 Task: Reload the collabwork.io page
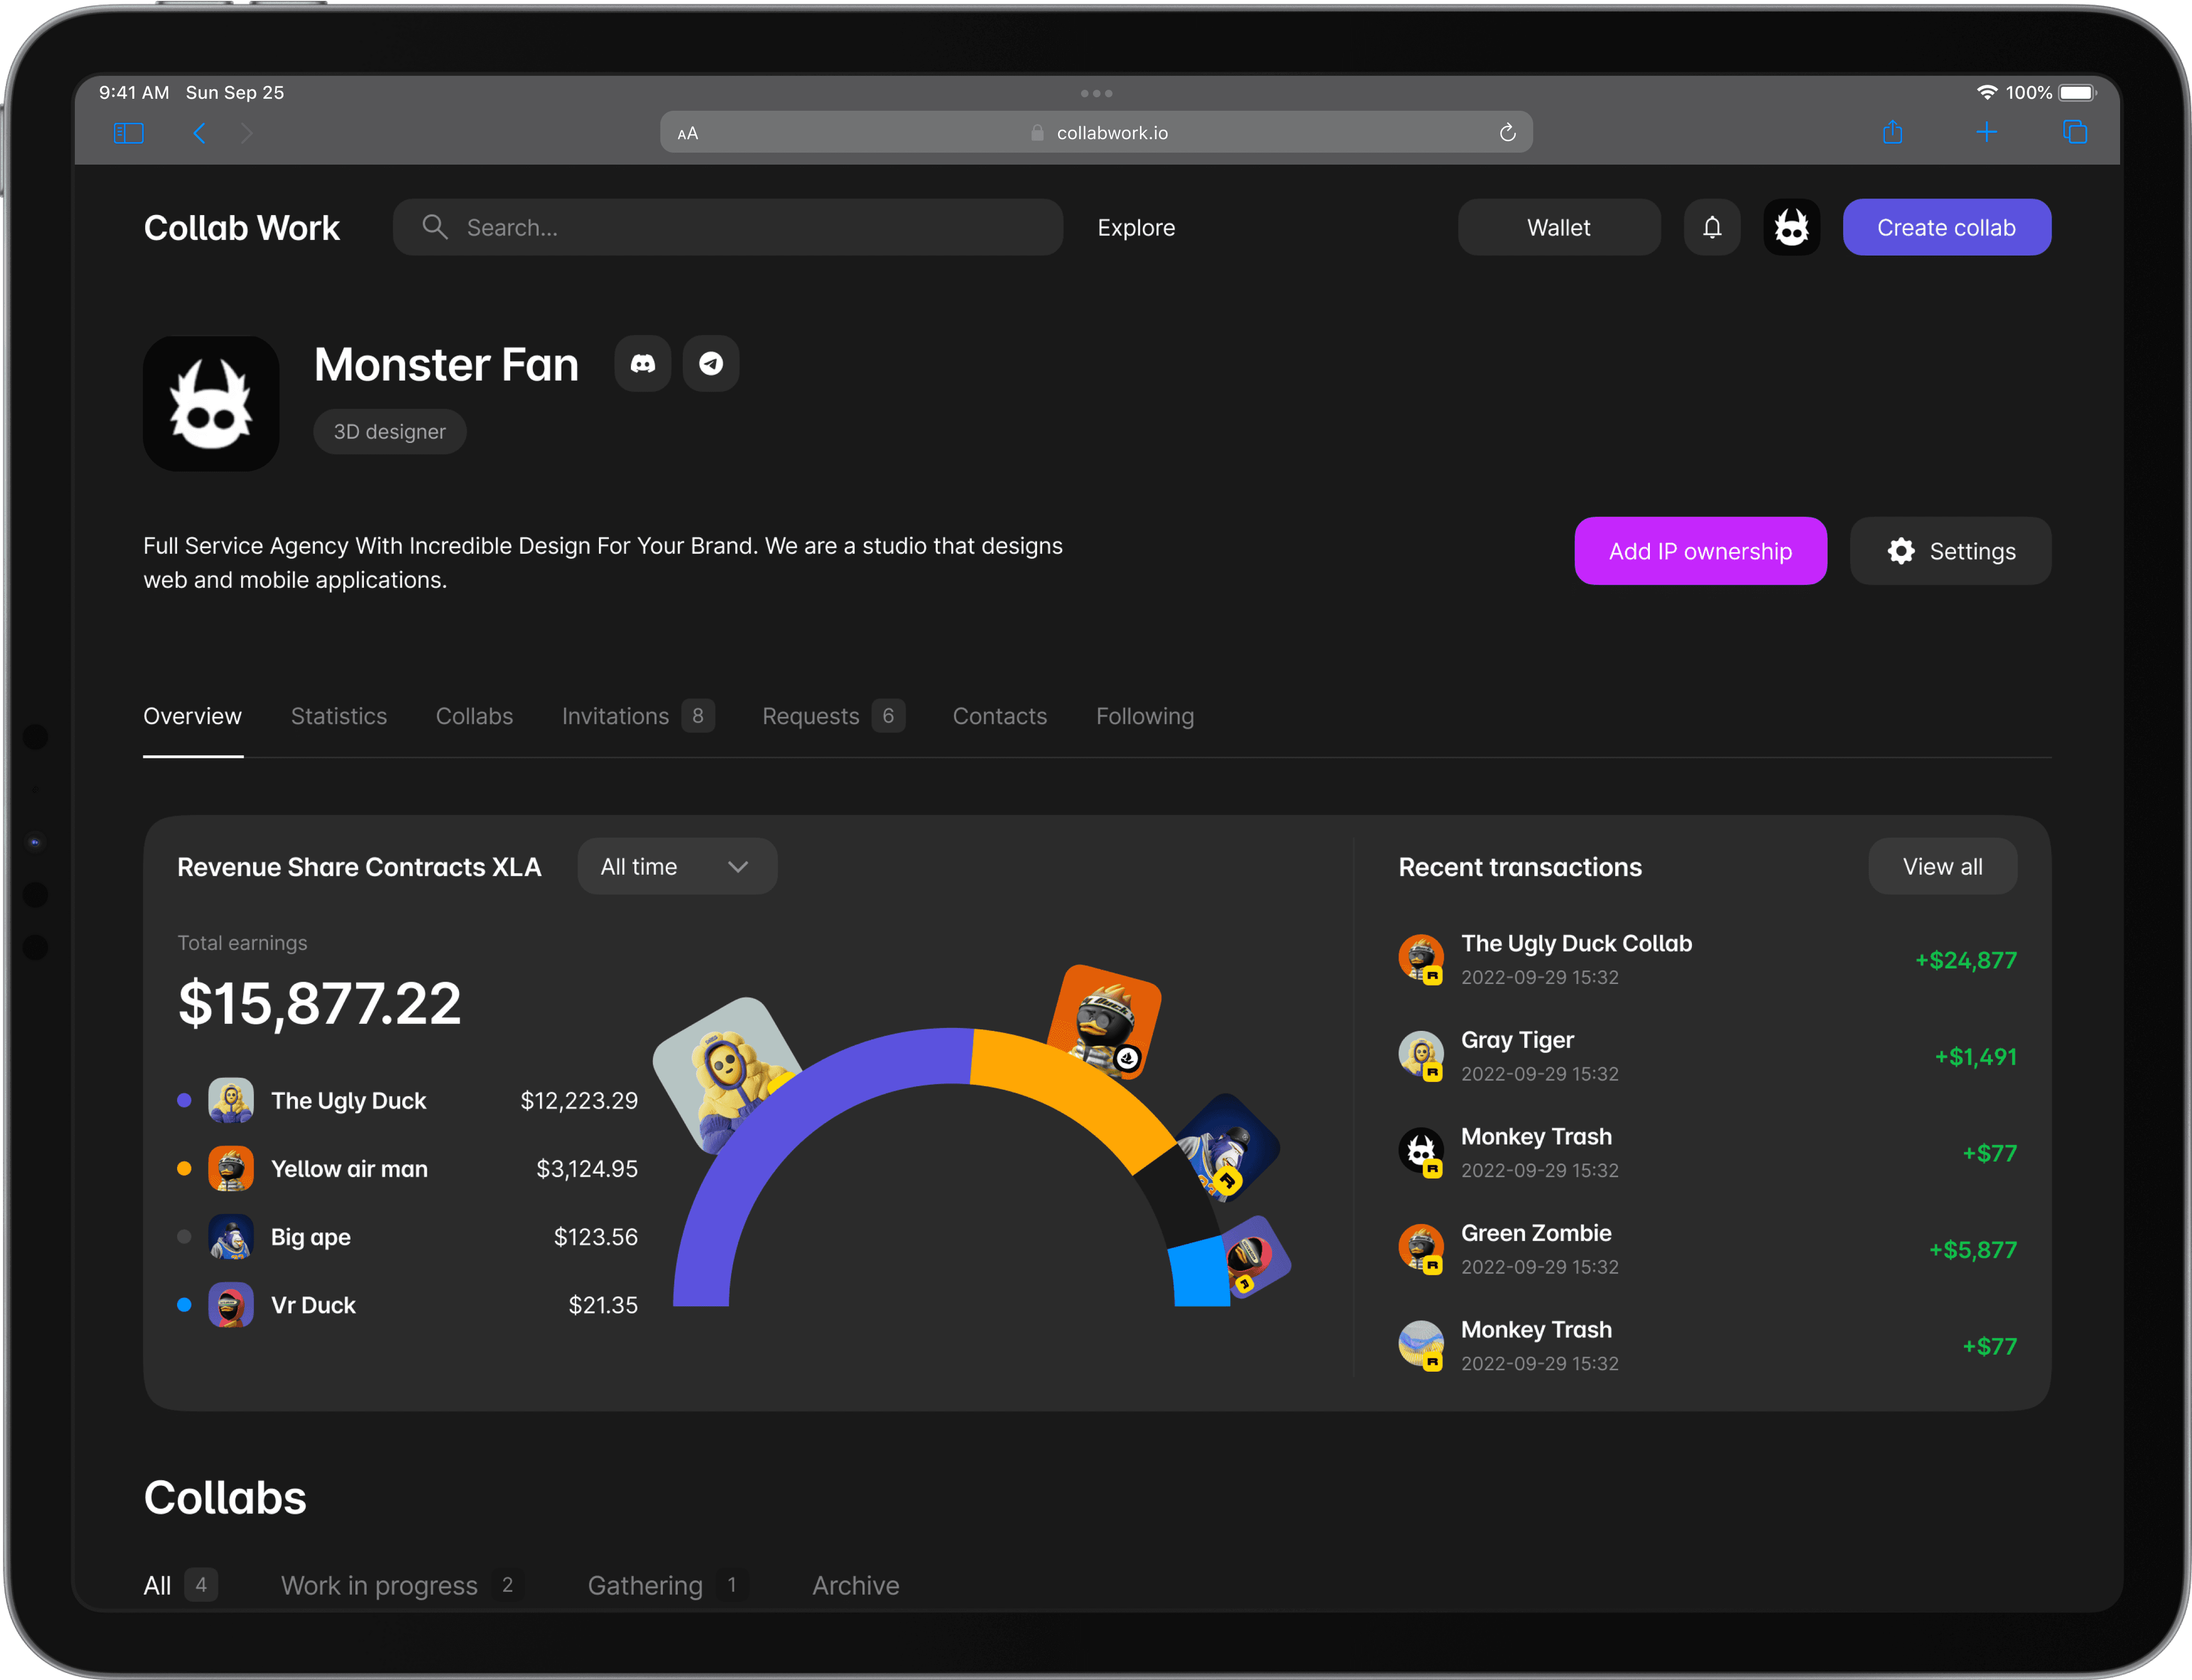[x=1507, y=133]
